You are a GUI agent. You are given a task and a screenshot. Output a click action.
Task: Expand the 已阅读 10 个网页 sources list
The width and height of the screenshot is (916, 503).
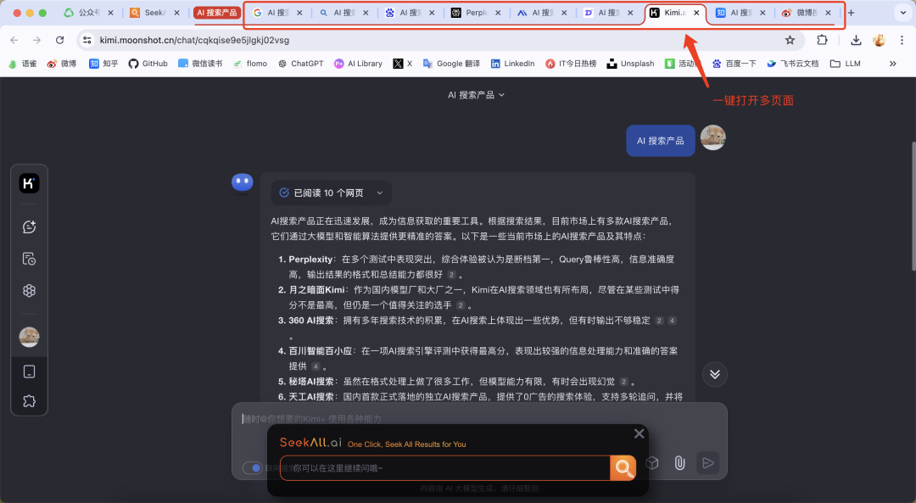(x=332, y=193)
